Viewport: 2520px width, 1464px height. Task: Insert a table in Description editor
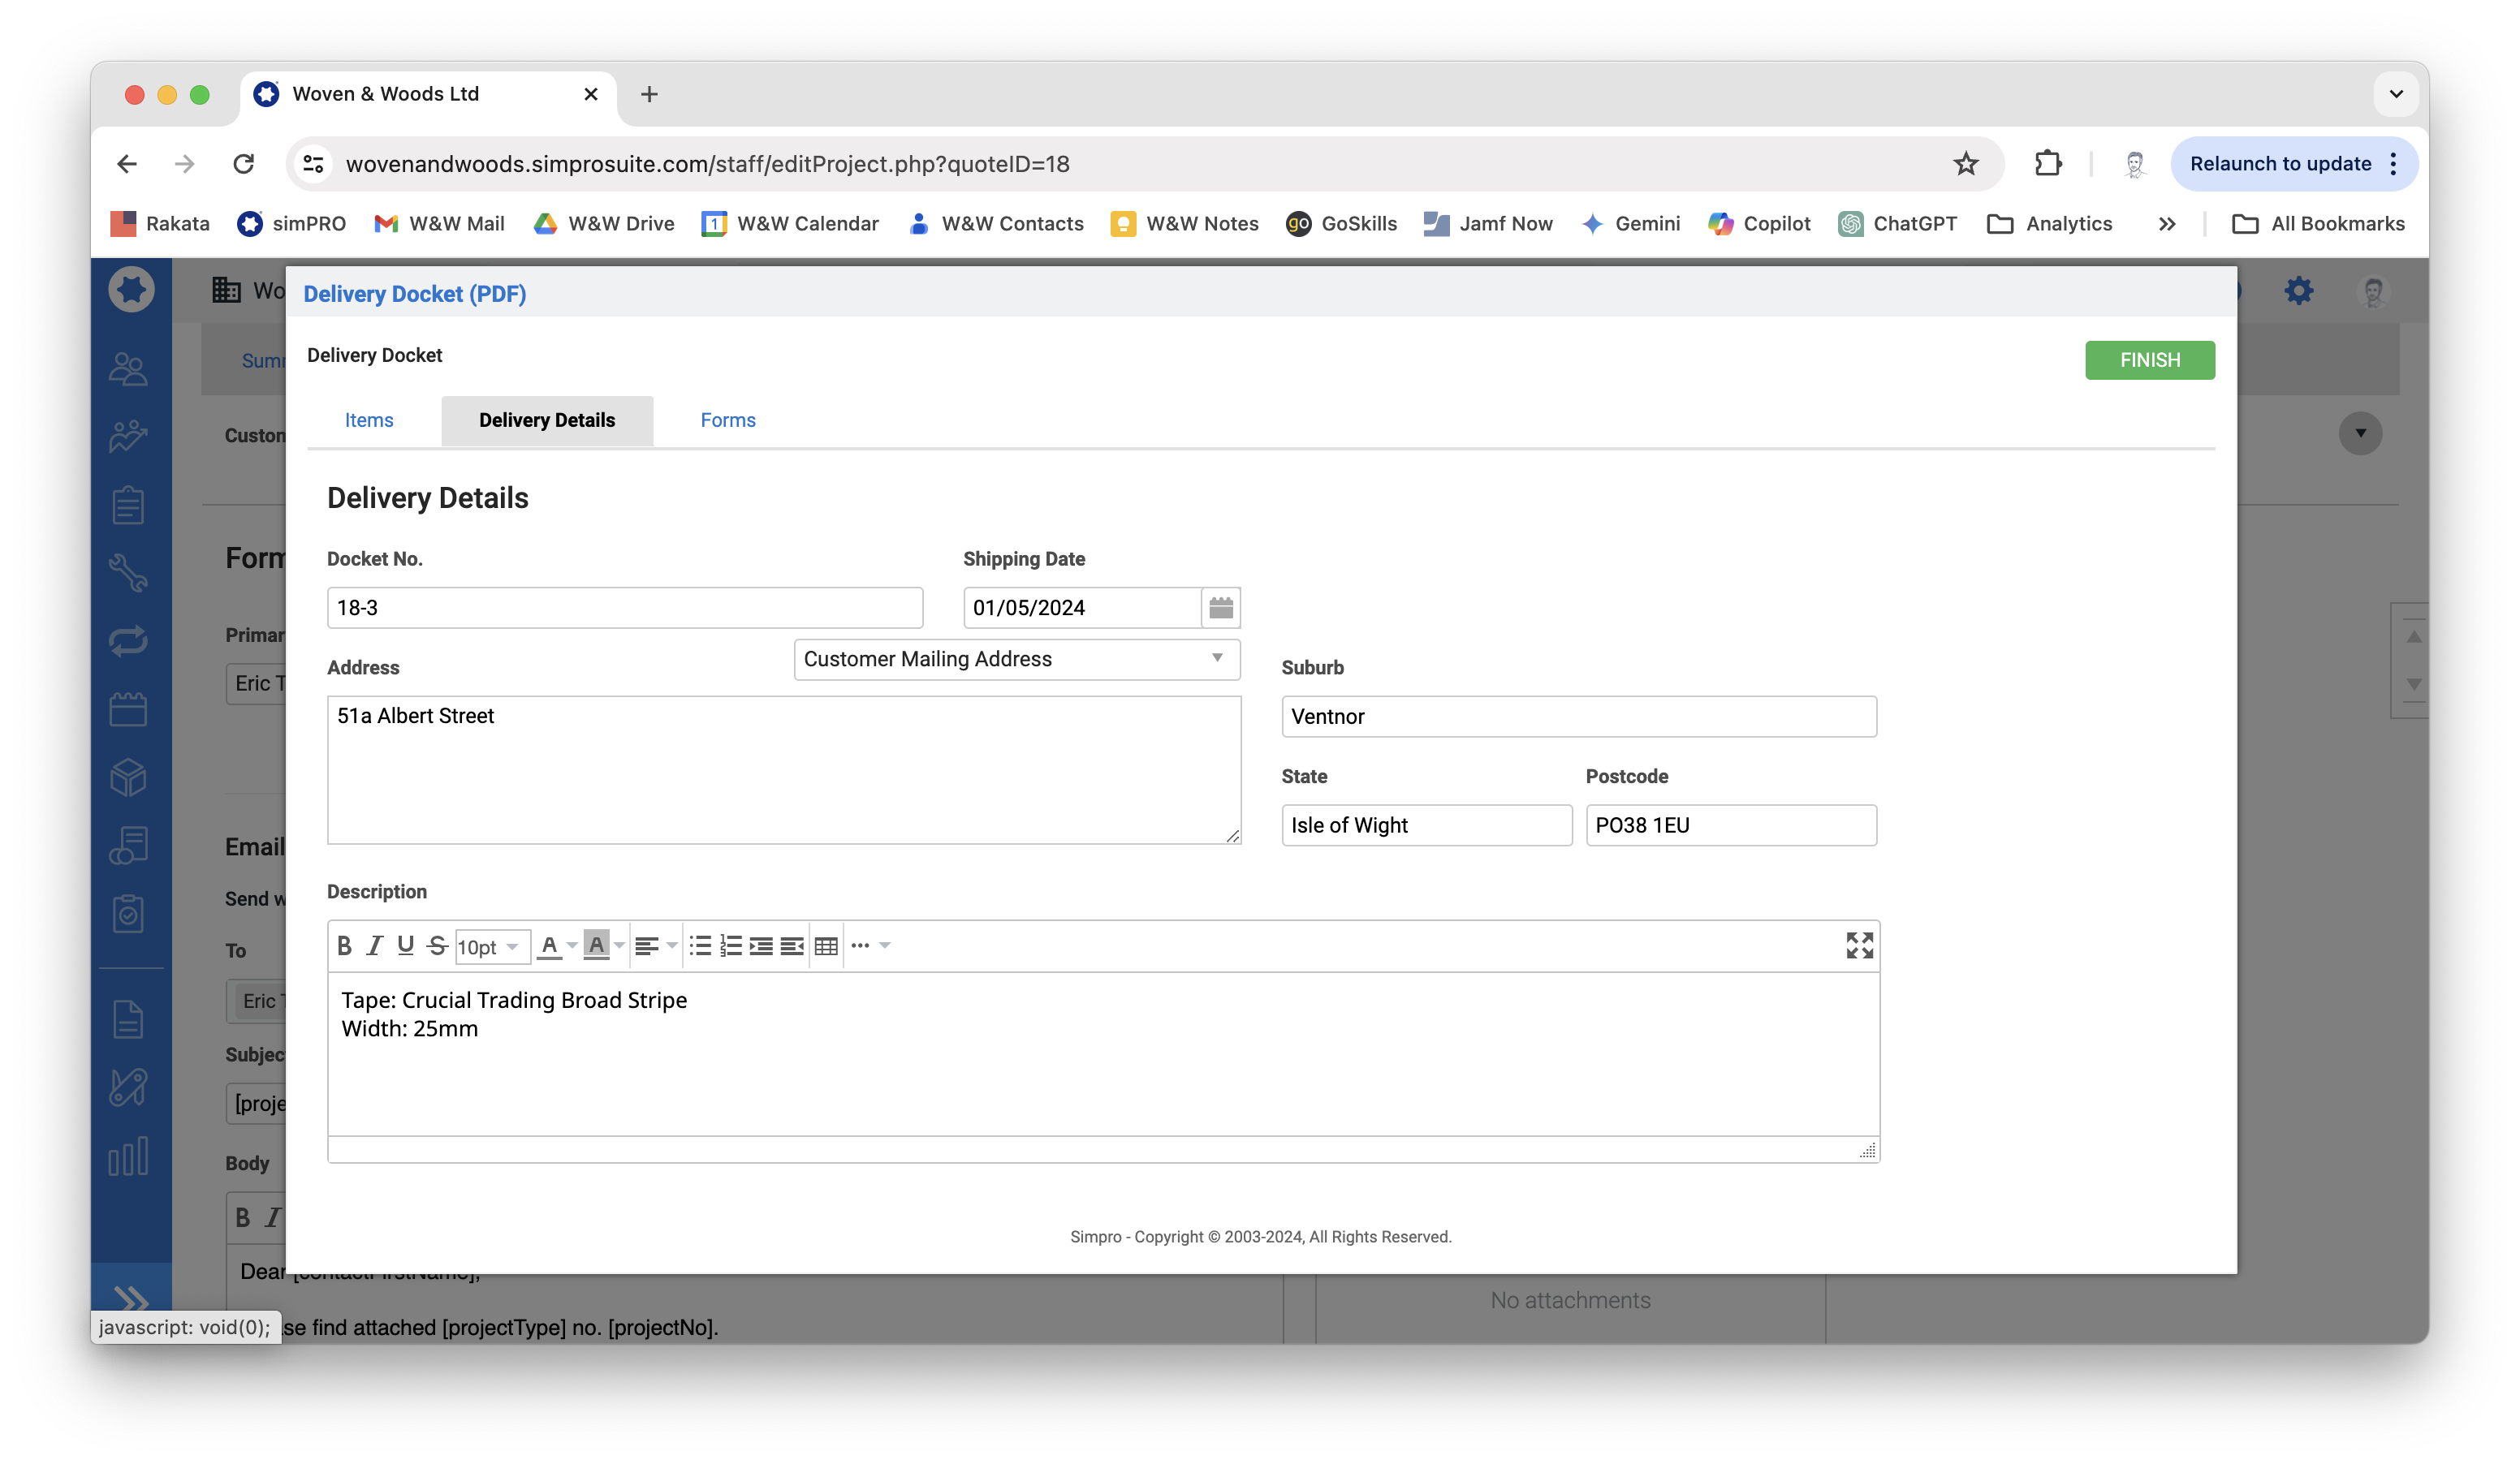[x=826, y=945]
